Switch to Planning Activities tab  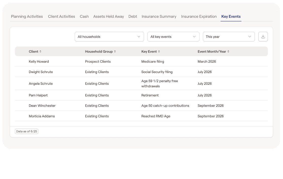[x=27, y=17]
